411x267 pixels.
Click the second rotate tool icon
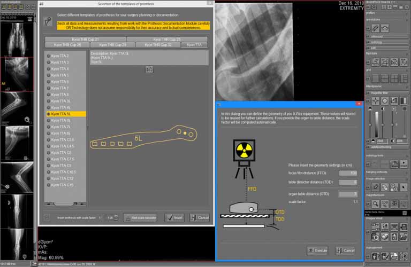[x=385, y=62]
